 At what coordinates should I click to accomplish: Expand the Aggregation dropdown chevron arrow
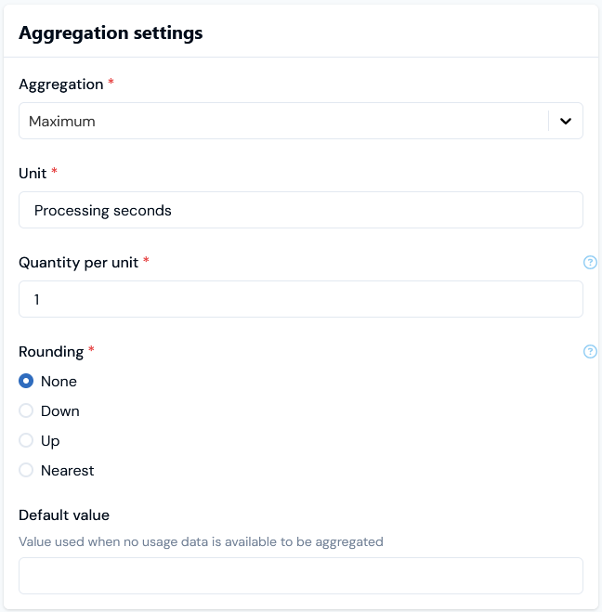566,121
